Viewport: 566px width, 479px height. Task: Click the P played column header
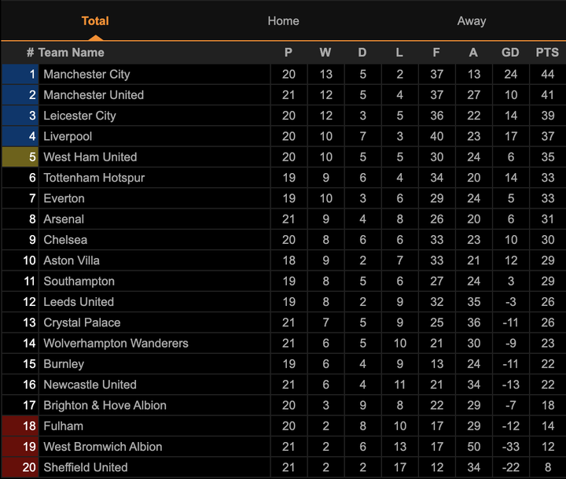tap(289, 53)
